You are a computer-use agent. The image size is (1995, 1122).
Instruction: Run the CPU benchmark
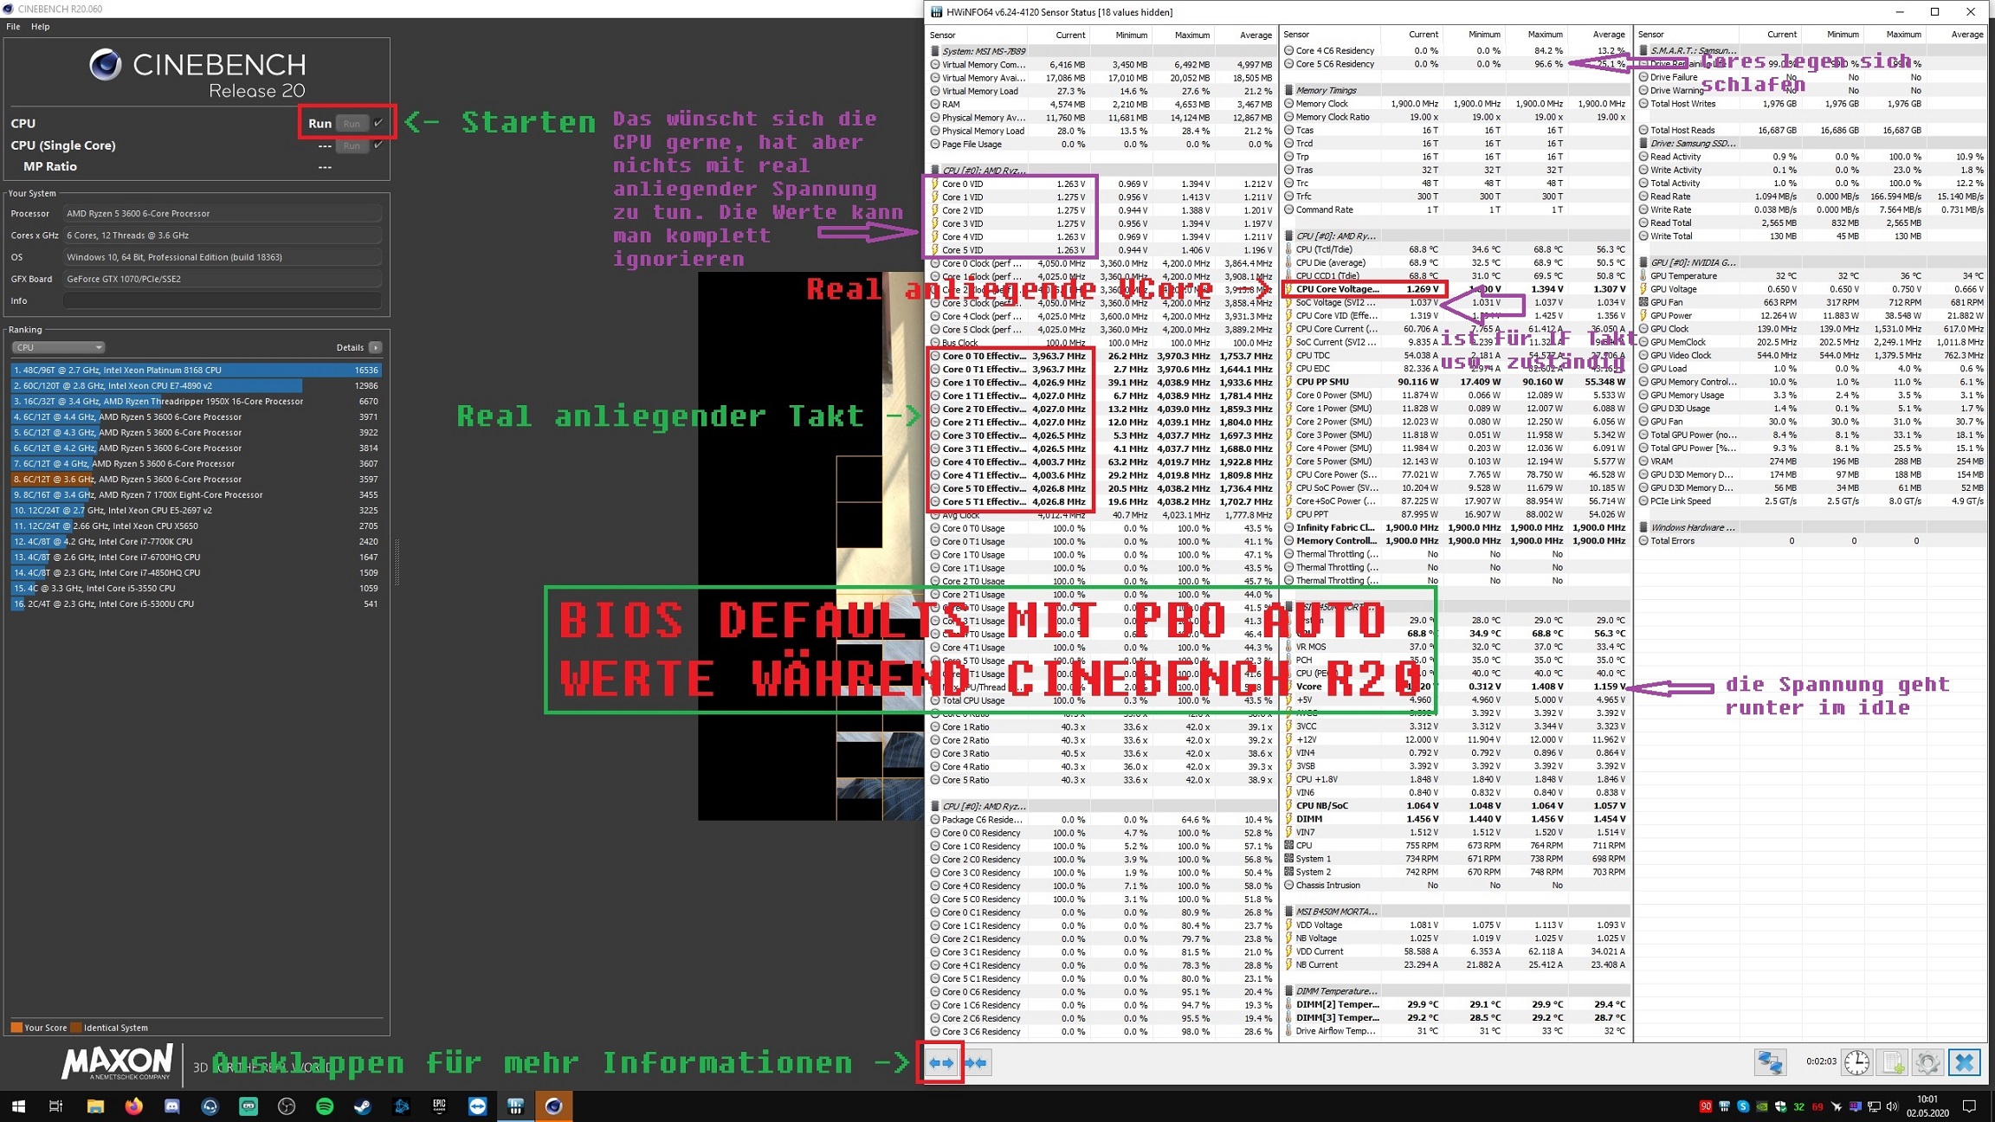[x=352, y=124]
